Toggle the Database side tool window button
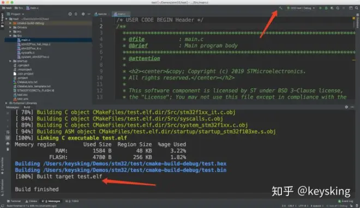Screen dimensions: 360x208 [357, 21]
